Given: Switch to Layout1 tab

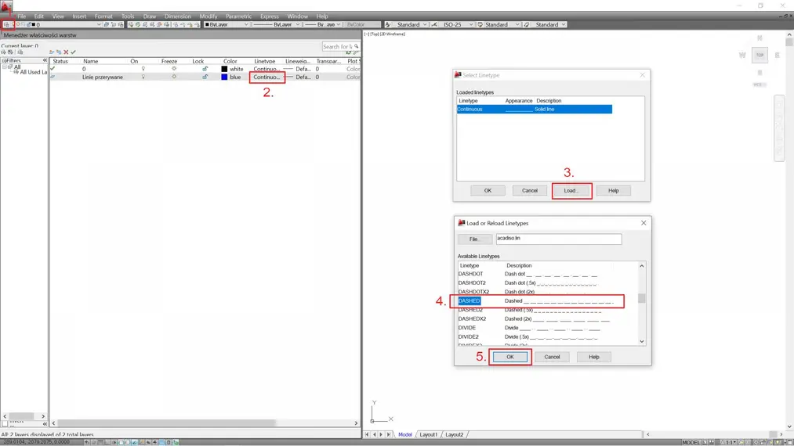Looking at the screenshot, I should point(429,434).
